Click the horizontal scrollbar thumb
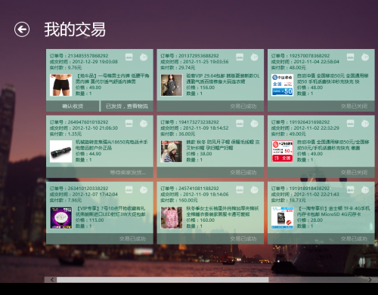The height and width of the screenshot is (295, 378). [x=163, y=280]
